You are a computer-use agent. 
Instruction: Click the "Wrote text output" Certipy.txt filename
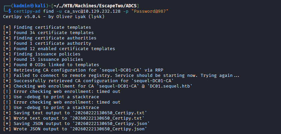(x=107, y=118)
